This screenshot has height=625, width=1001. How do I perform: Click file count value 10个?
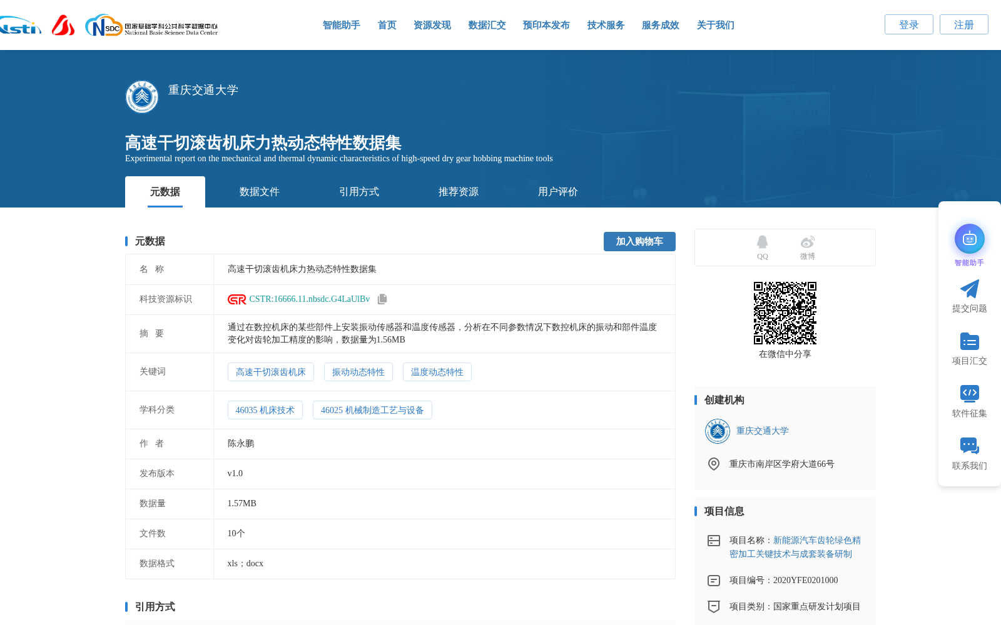236,534
